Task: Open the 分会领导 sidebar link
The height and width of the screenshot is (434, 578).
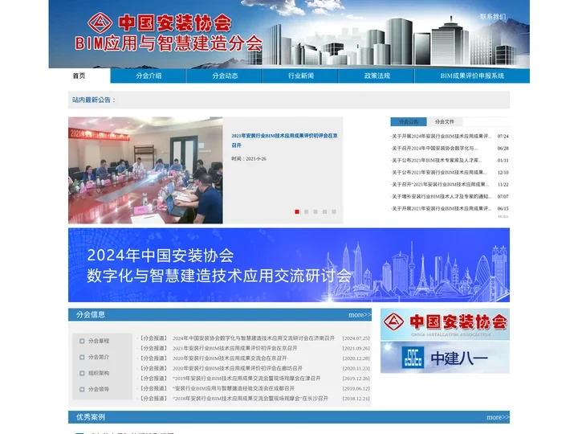Action: tap(99, 389)
